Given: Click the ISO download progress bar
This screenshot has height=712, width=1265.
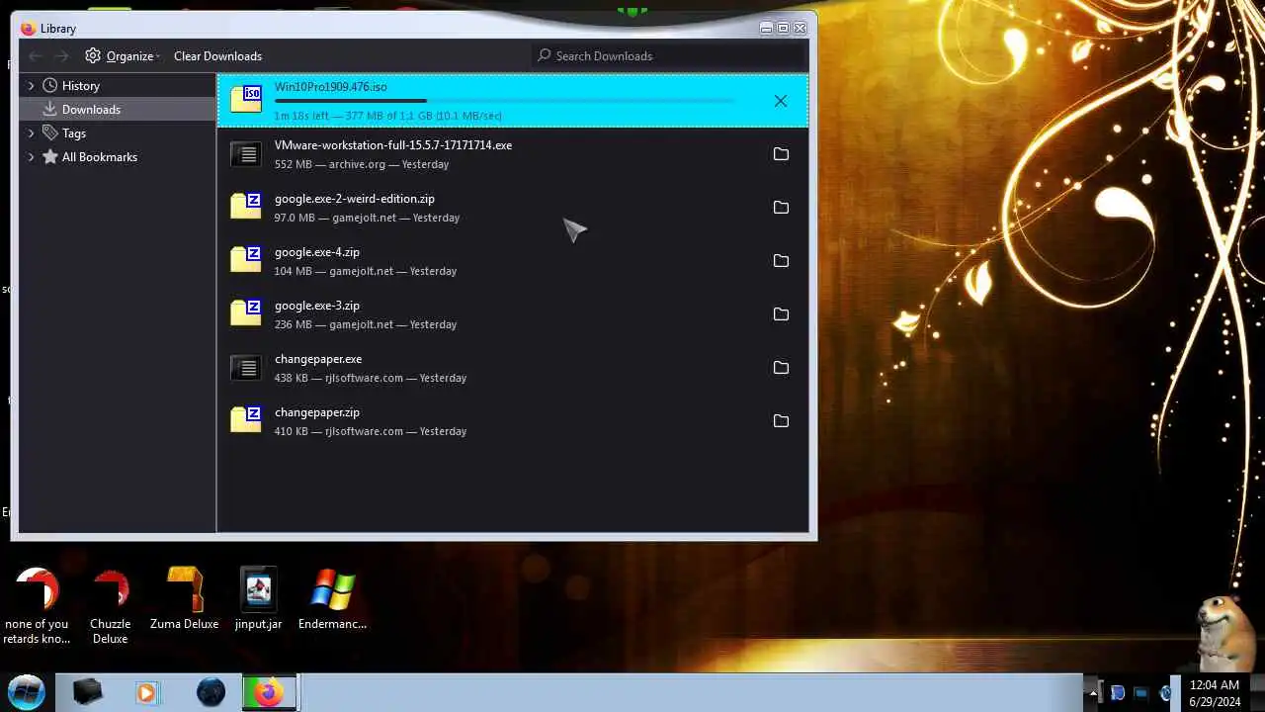Looking at the screenshot, I should pos(504,101).
